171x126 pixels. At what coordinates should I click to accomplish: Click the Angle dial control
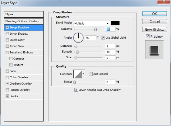(78, 38)
